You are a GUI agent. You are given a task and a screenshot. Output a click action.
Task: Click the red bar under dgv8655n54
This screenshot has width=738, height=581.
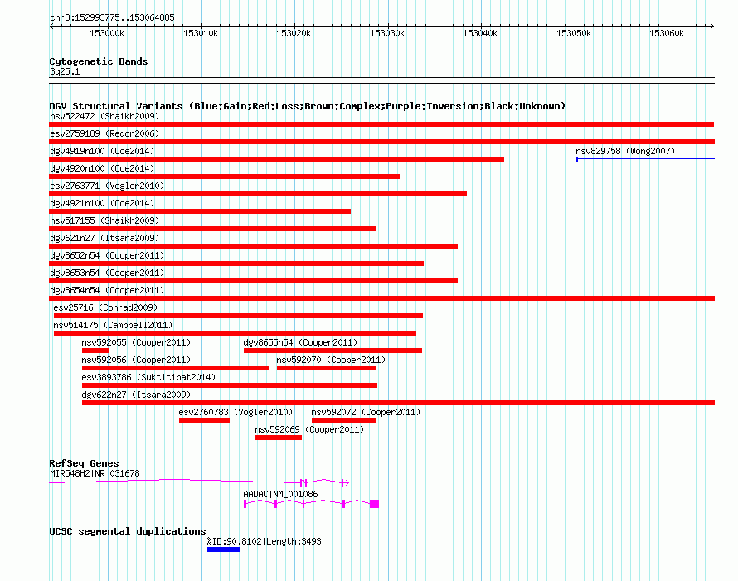click(333, 351)
